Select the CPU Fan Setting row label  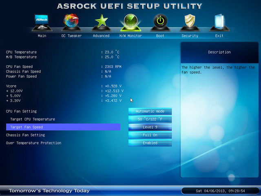[x=21, y=111]
